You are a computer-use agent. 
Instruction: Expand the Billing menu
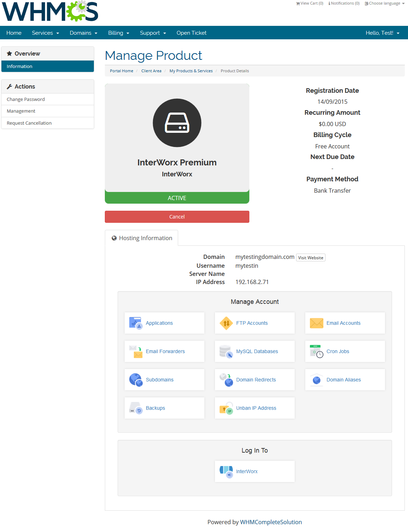click(x=118, y=33)
